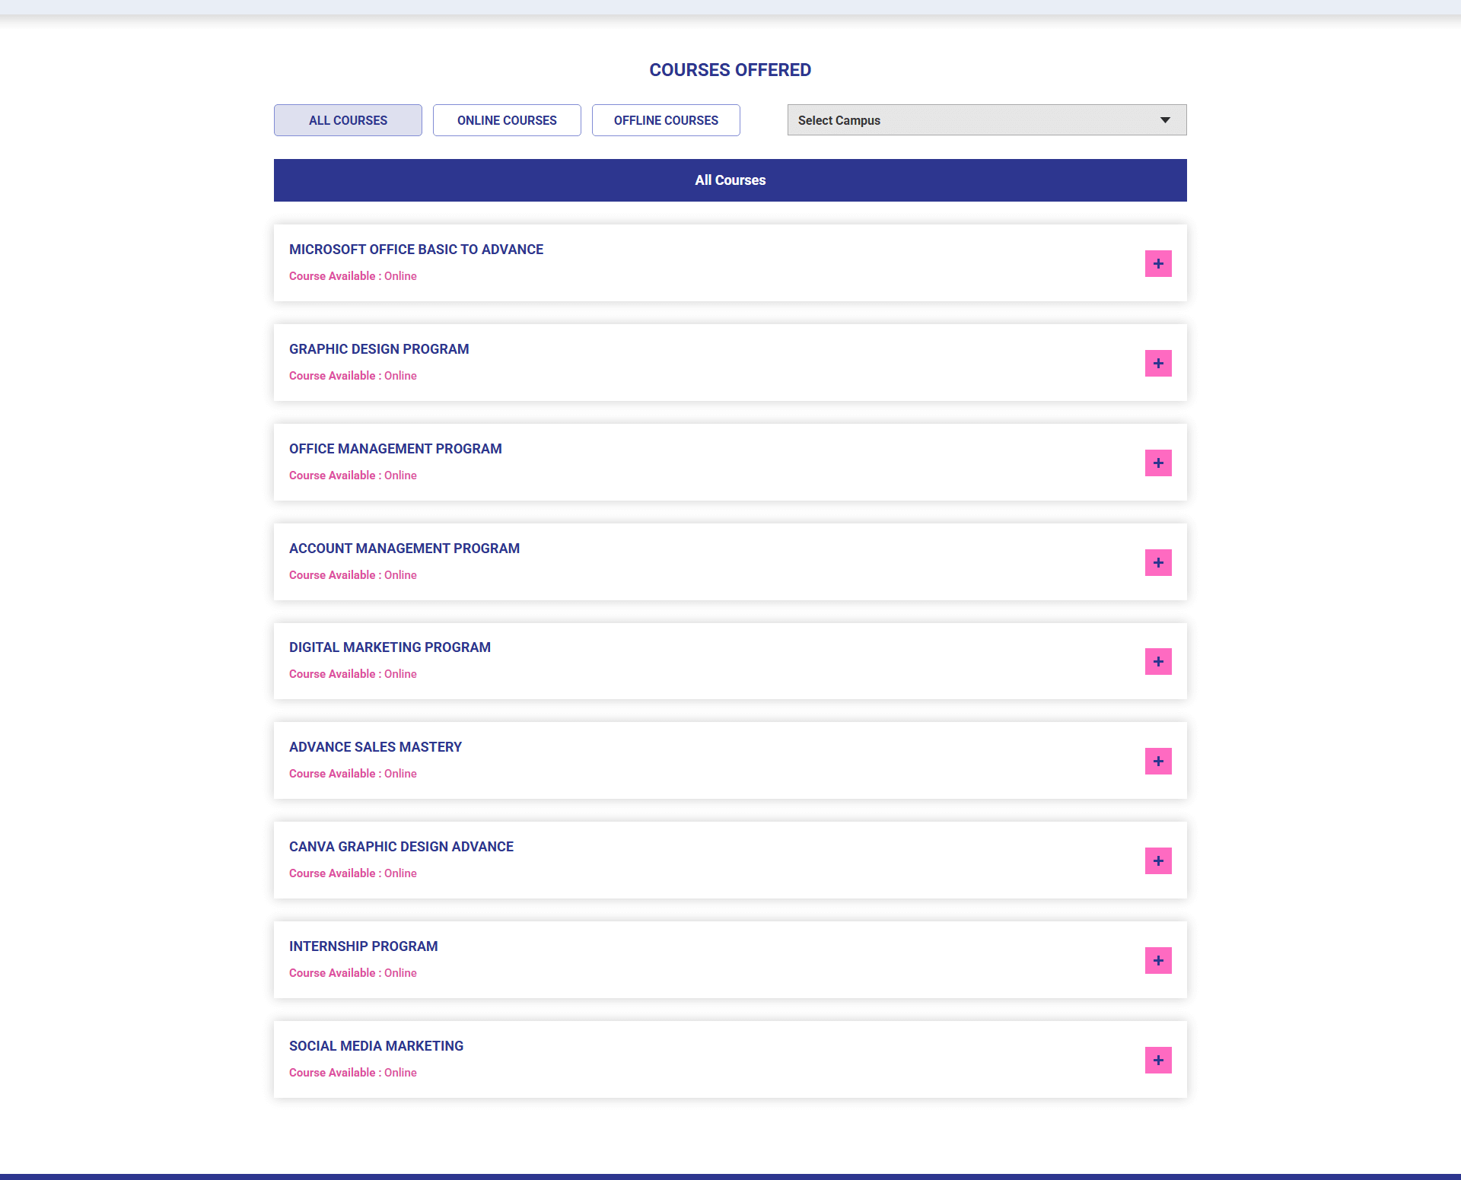Expand the Microsoft Office Basic To Advance course

pos(1158,263)
